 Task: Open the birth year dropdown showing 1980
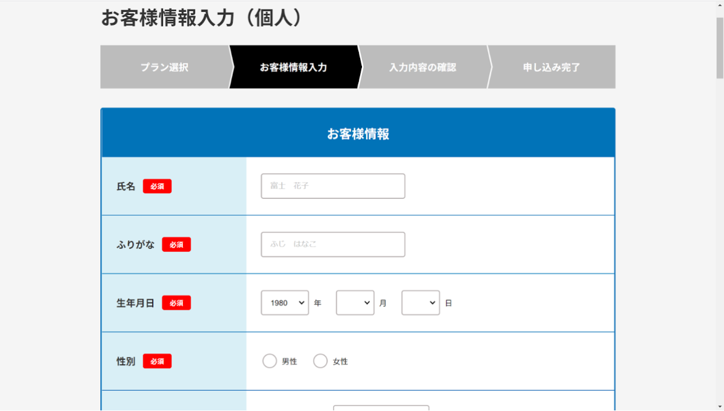[x=285, y=303]
